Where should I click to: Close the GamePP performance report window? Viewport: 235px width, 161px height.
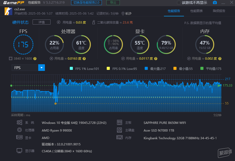(x=232, y=2)
